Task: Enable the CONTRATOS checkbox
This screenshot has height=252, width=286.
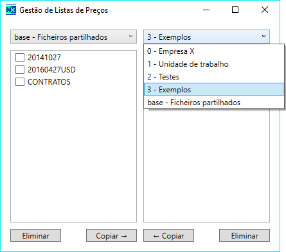Action: 20,82
